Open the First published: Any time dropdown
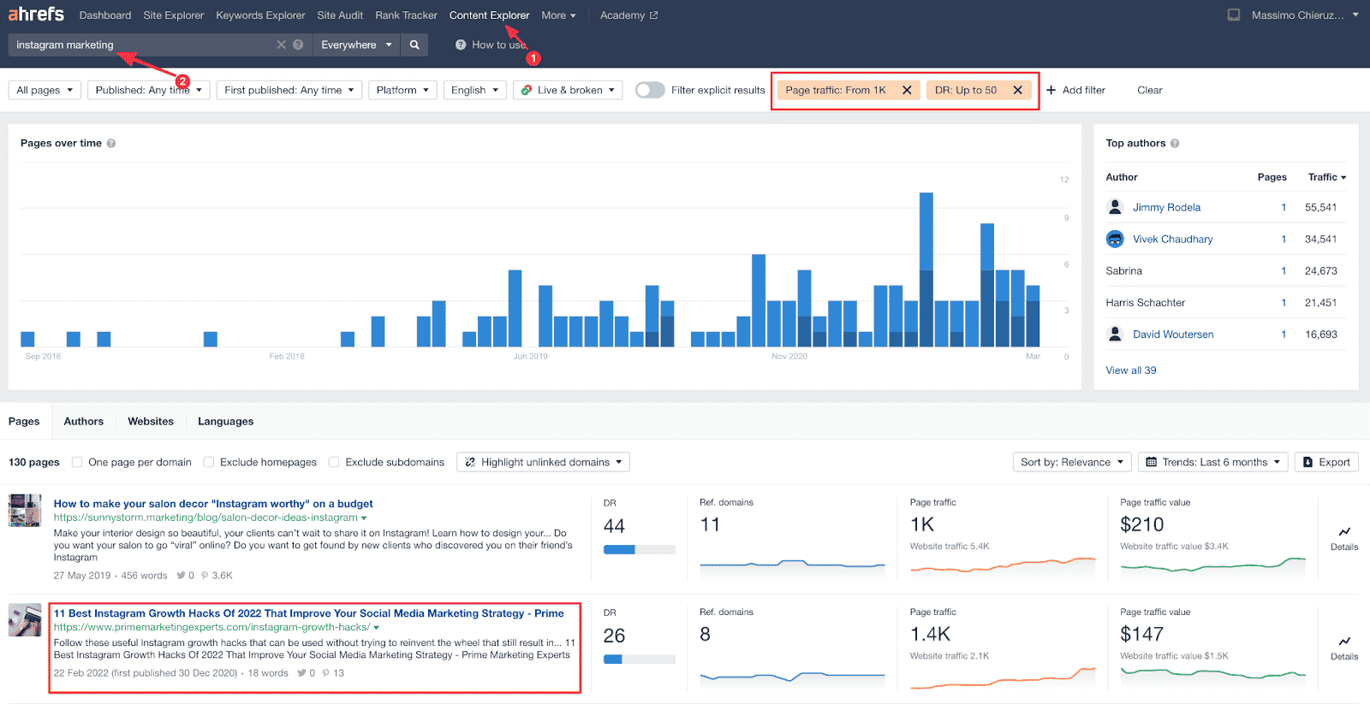The height and width of the screenshot is (710, 1370). click(x=289, y=90)
